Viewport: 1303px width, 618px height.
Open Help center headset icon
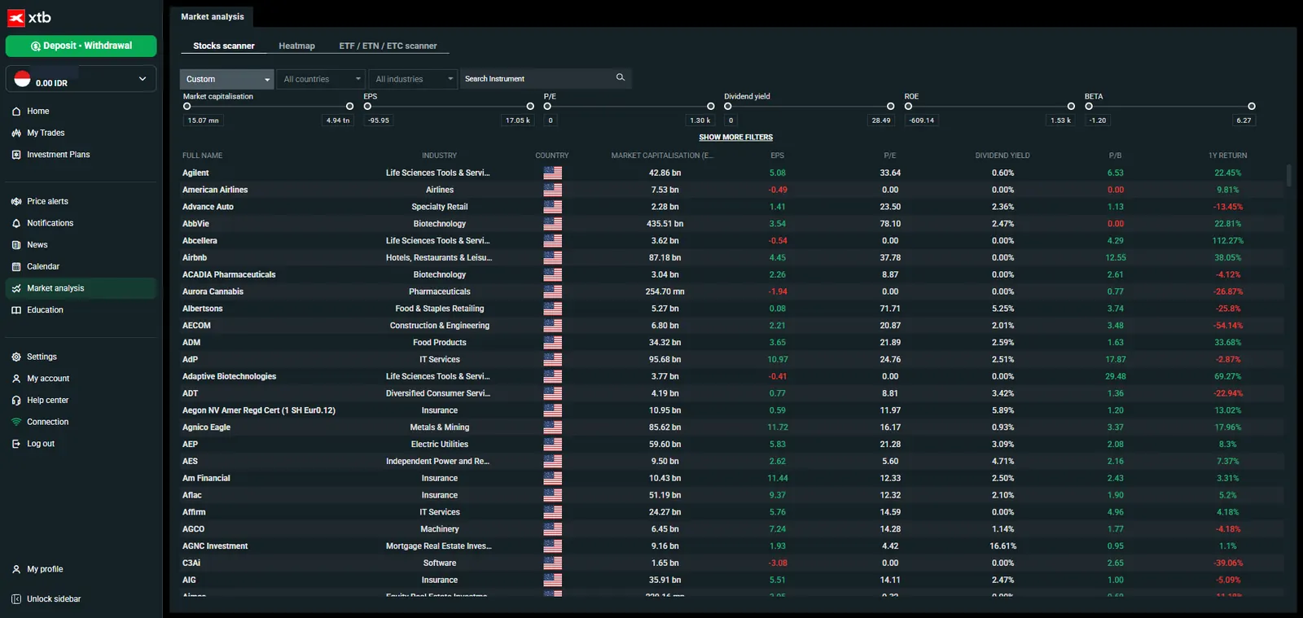click(16, 401)
